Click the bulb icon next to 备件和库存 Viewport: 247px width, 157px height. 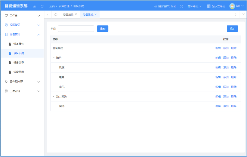tap(6, 81)
